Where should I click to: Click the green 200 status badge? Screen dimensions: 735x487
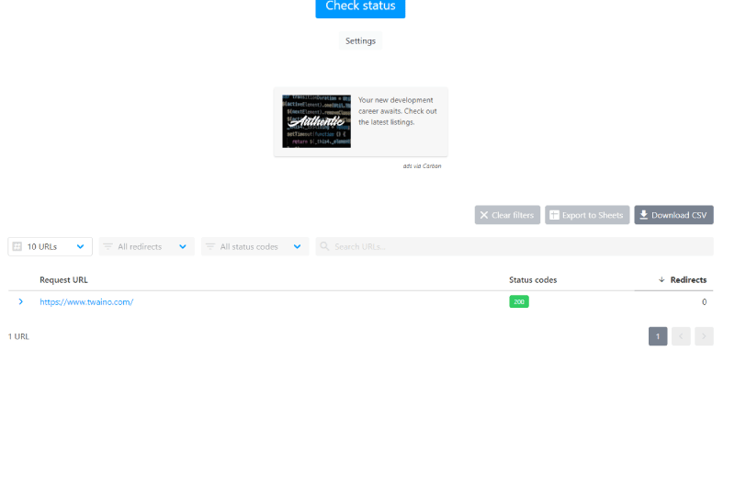tap(519, 302)
